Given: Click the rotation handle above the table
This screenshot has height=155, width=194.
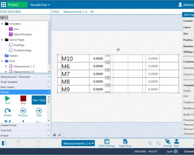Looking at the screenshot, I should tap(118, 50).
